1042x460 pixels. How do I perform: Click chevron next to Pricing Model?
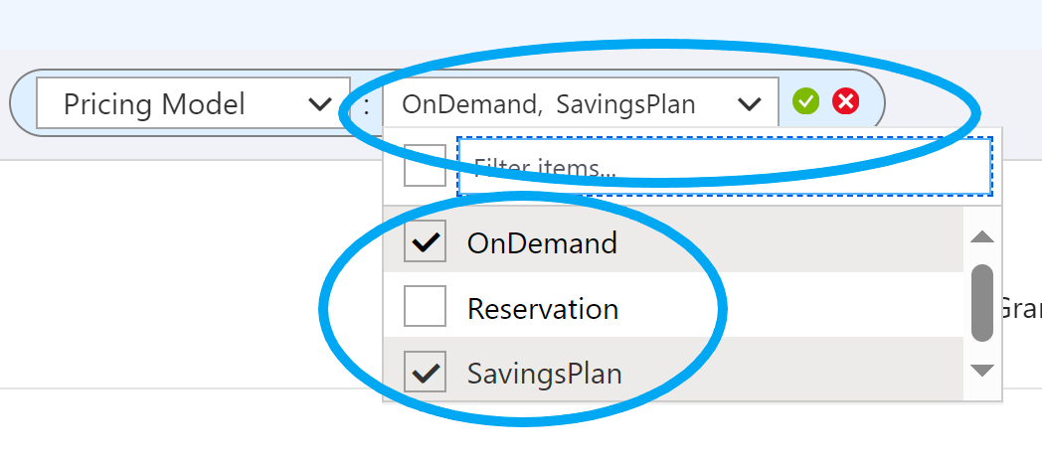tap(321, 104)
